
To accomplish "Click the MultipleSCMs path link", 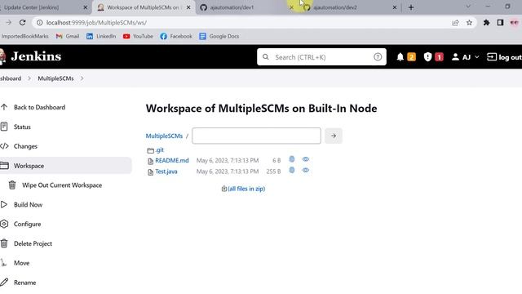I will point(164,136).
